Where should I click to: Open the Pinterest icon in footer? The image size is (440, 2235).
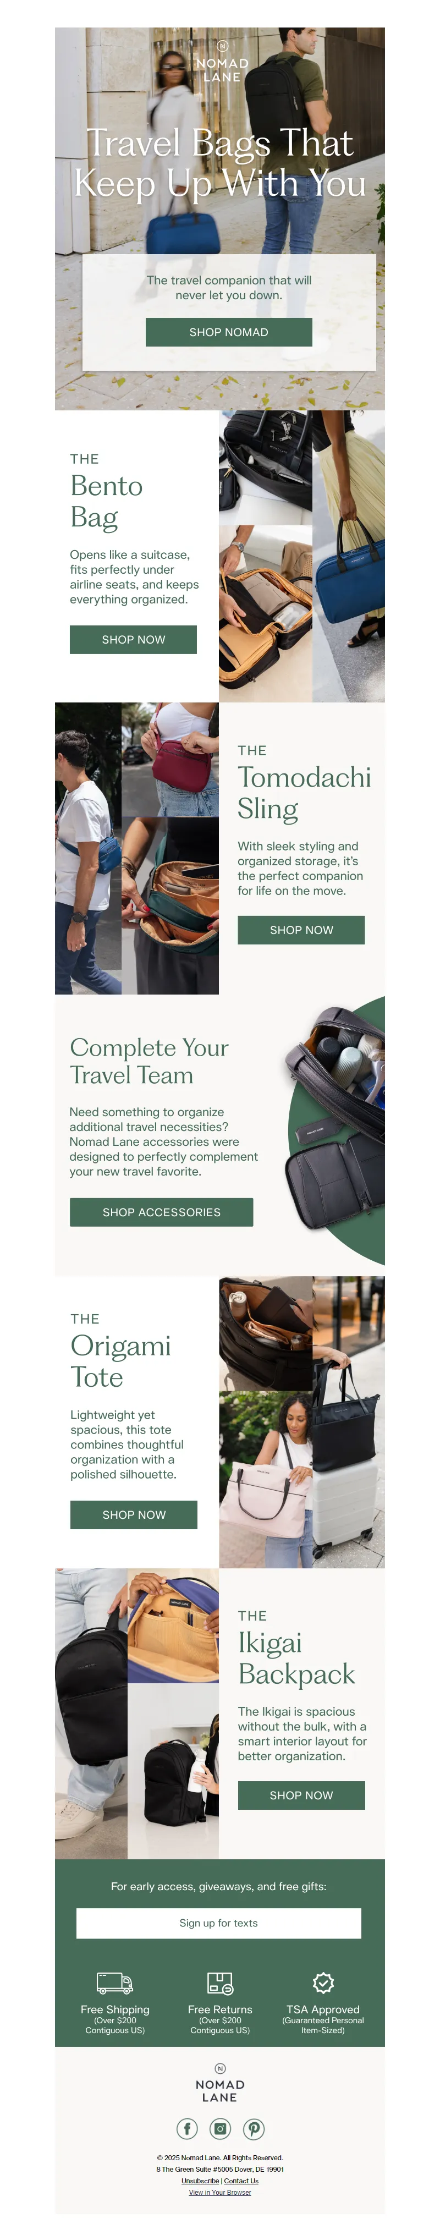point(254,2128)
